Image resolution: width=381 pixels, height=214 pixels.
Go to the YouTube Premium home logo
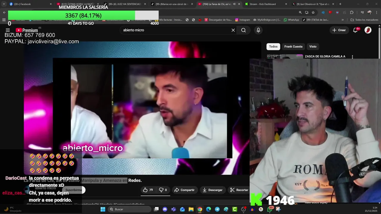coord(27,30)
